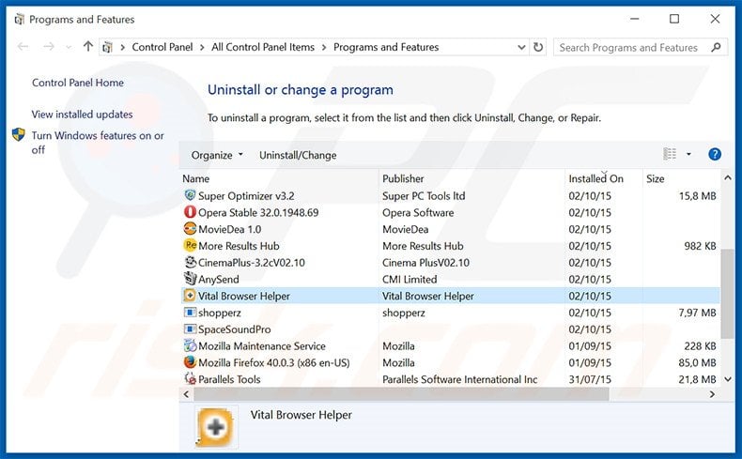Screen dimensions: 742x459
Task: Click the Super Optimizer v3.2 icon
Action: click(190, 195)
